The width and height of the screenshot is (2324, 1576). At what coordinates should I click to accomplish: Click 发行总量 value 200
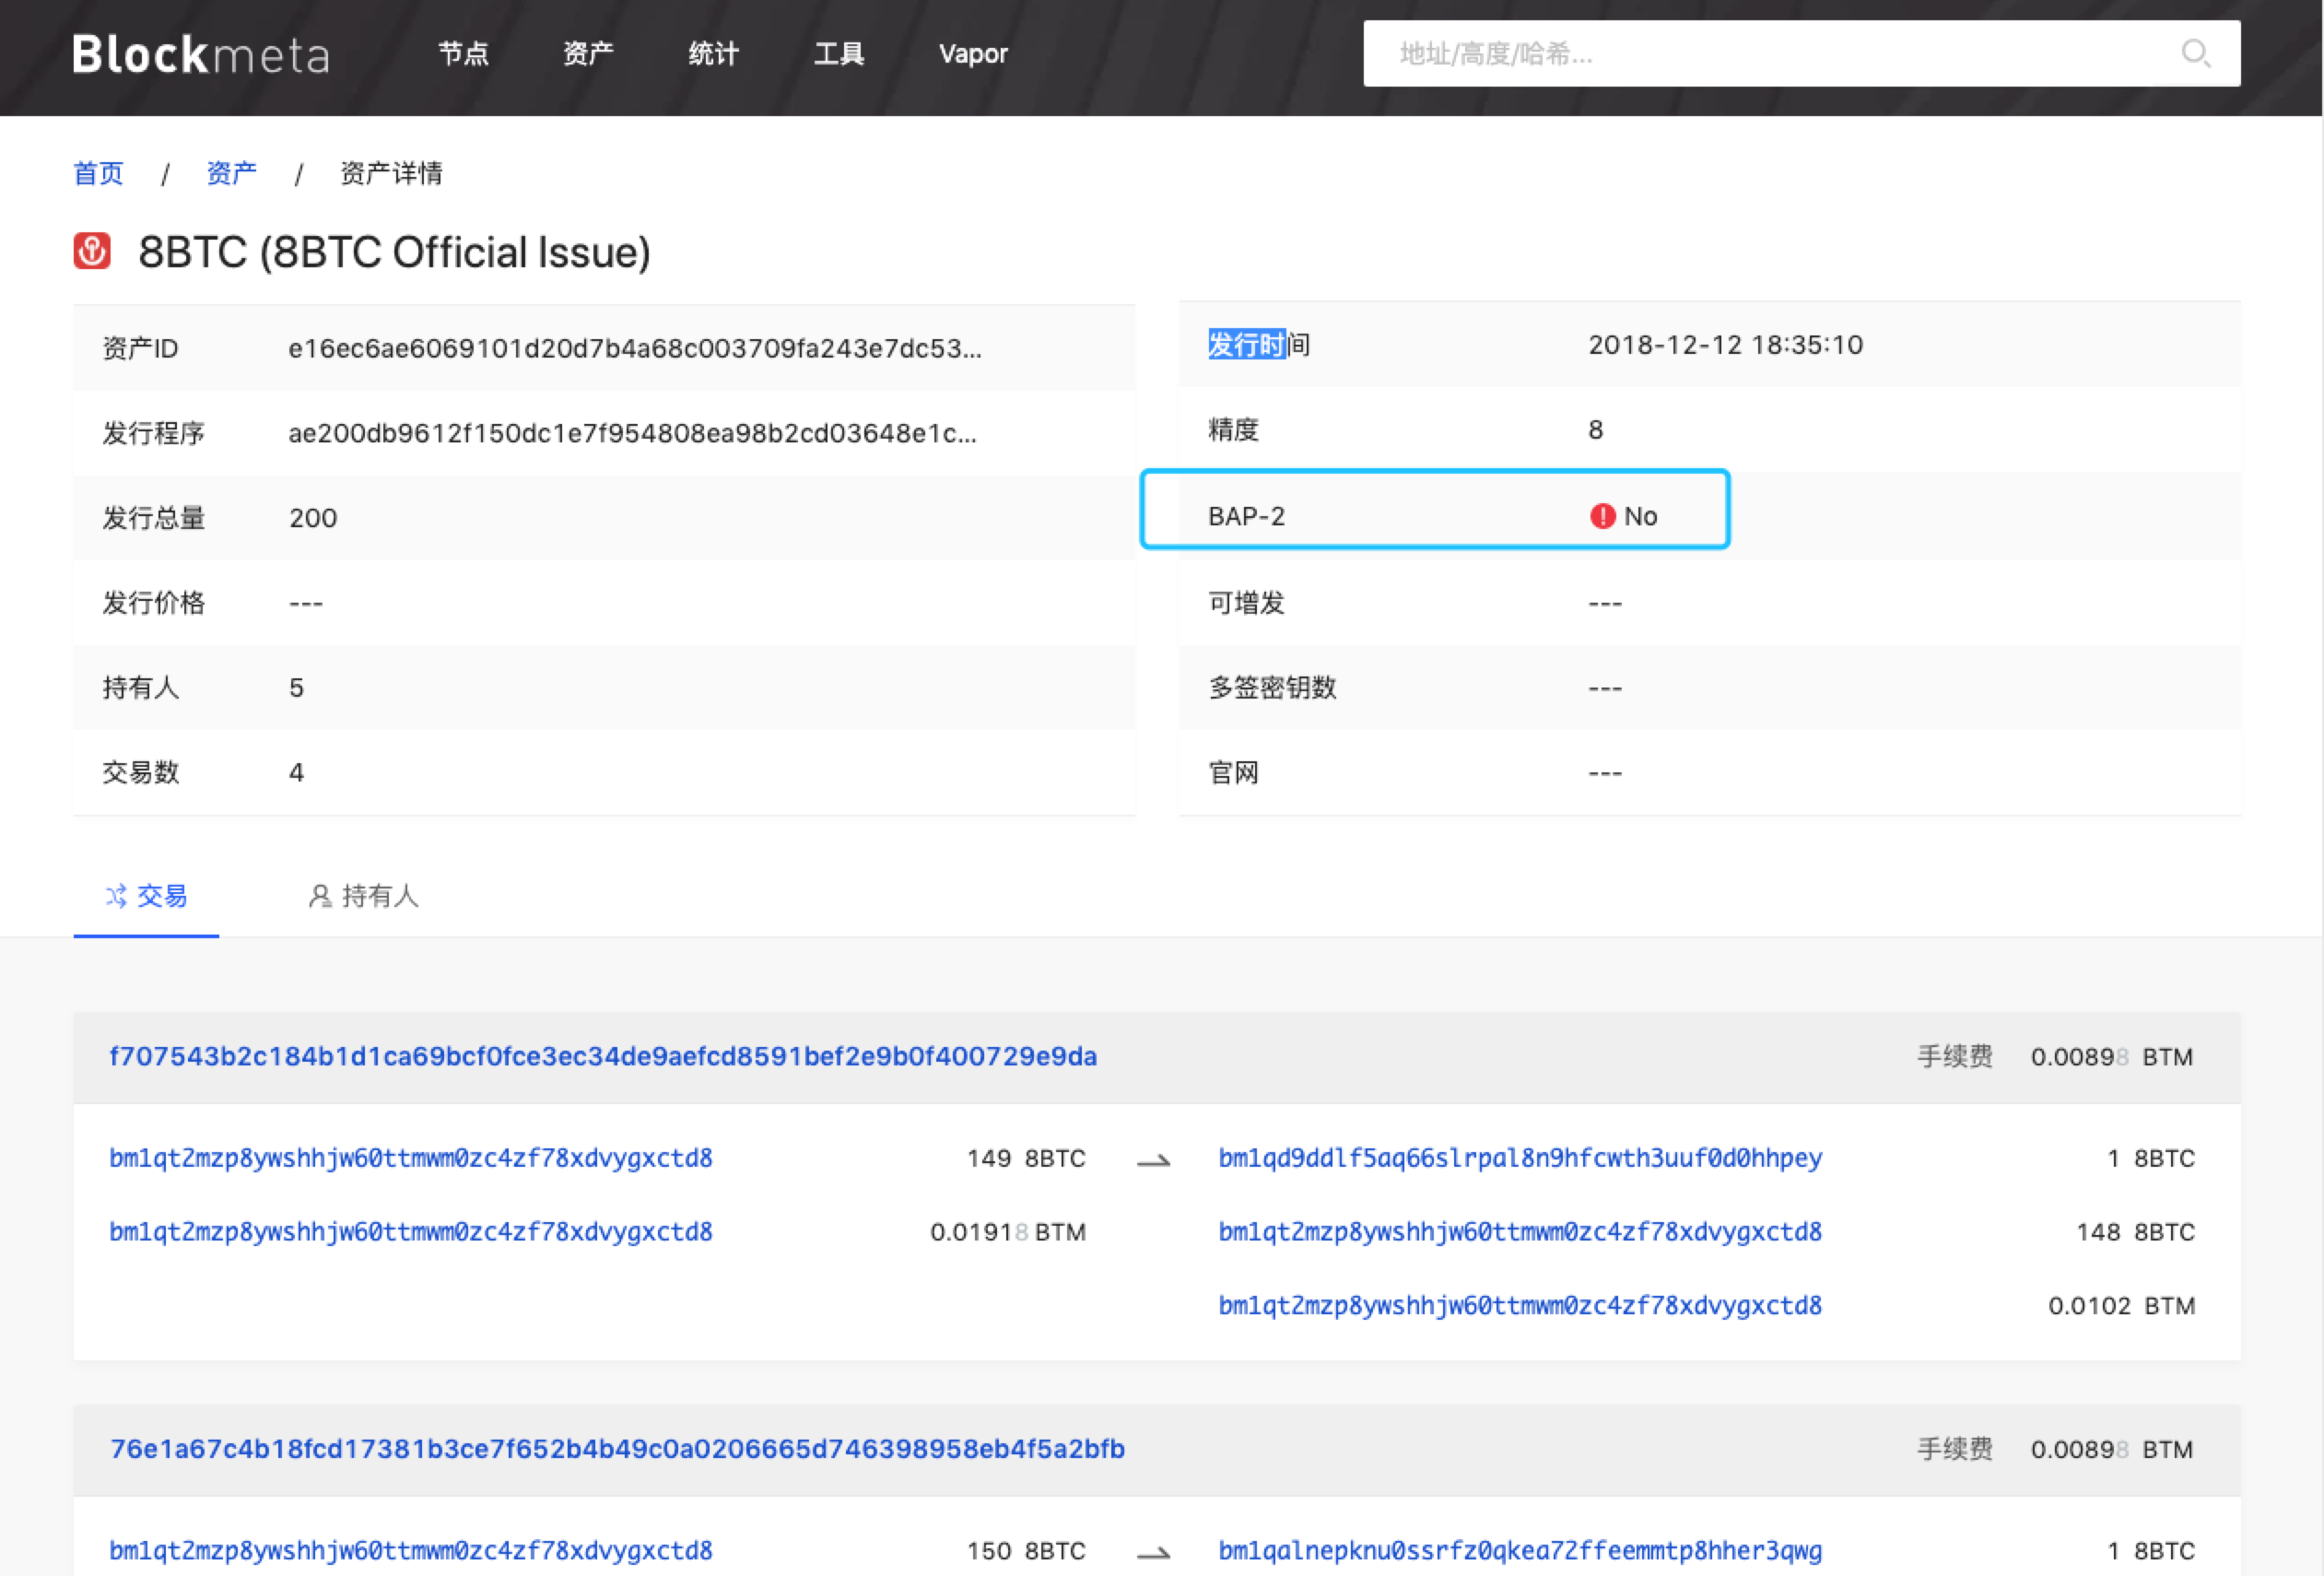[313, 518]
